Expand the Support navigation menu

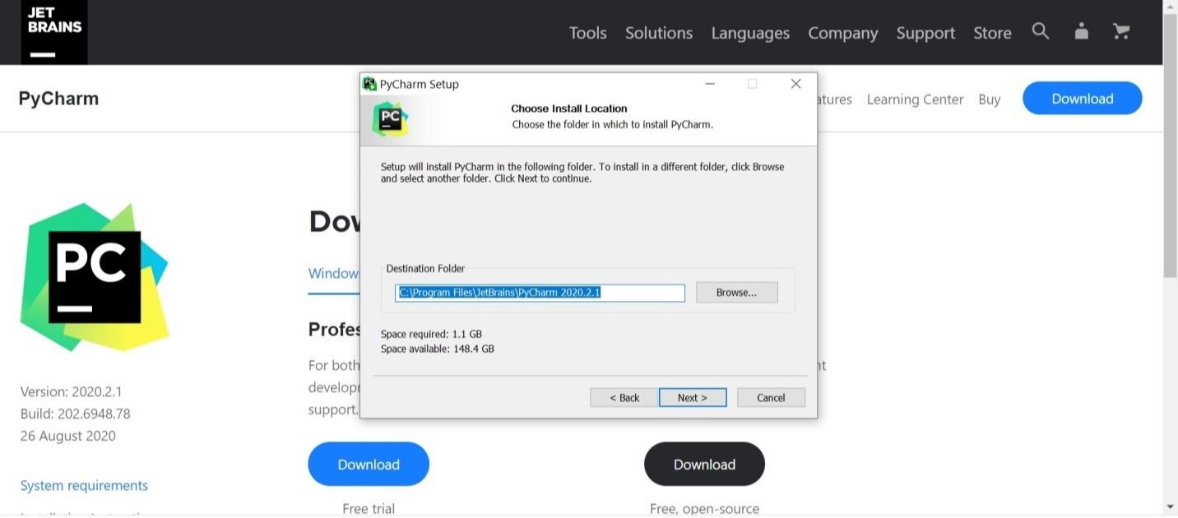925,33
